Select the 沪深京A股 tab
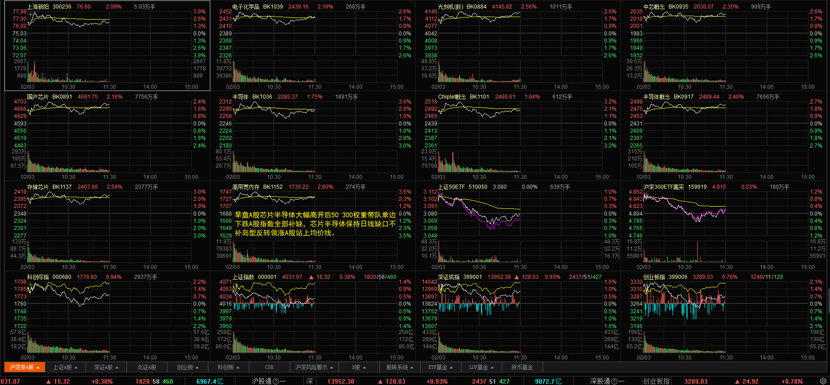This screenshot has height=385, width=830. pyautogui.click(x=25, y=368)
